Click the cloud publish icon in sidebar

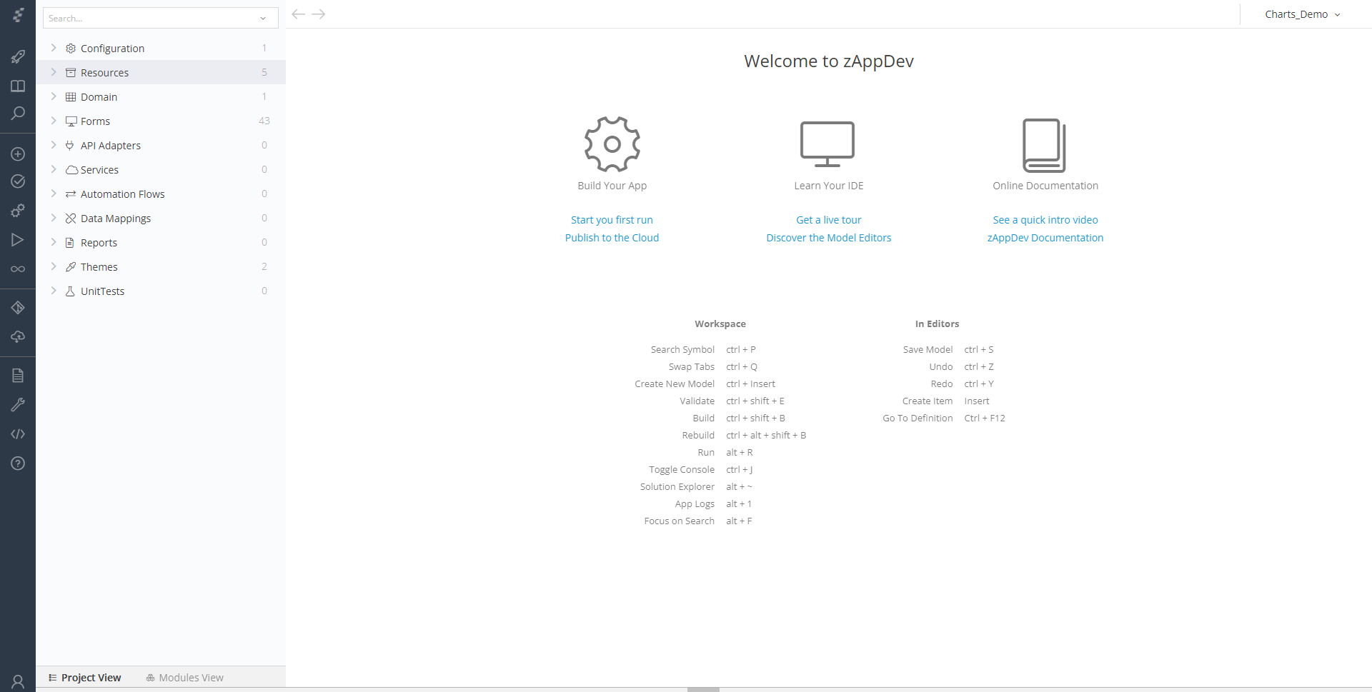[18, 336]
